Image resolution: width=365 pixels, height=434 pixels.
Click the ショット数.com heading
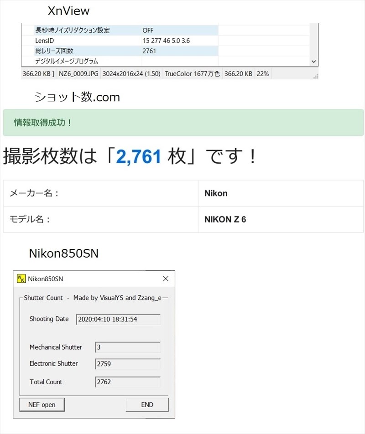pyautogui.click(x=77, y=97)
